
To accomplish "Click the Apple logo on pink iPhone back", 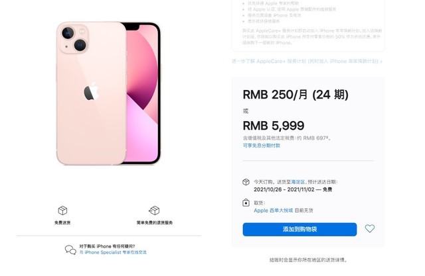I will [92, 91].
